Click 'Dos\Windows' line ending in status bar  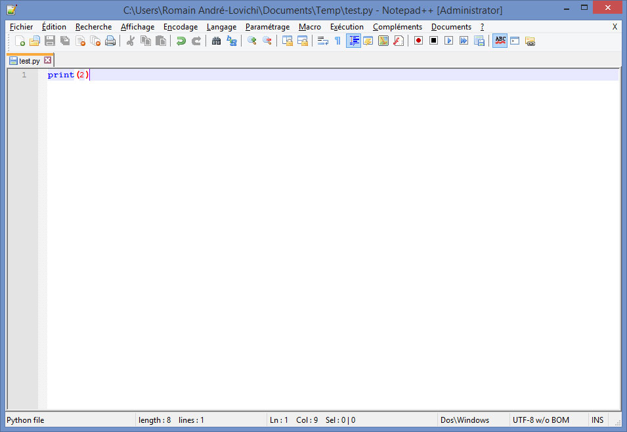tap(465, 420)
